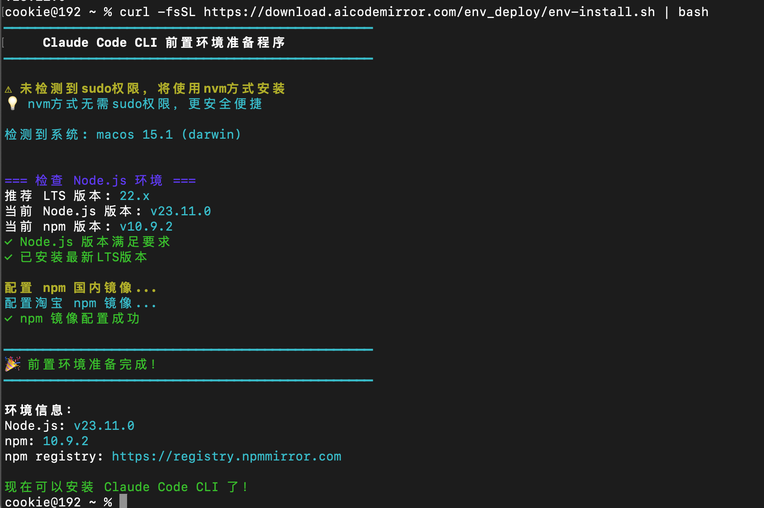Image resolution: width=764 pixels, height=508 pixels.
Task: Click 'v23.11.0' in the '当前 Node.js 版本' line
Action: [x=180, y=211]
